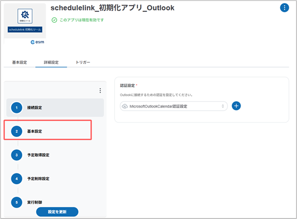Switch to the トリガー tab
Screen dimensions: 297x219
point(83,62)
